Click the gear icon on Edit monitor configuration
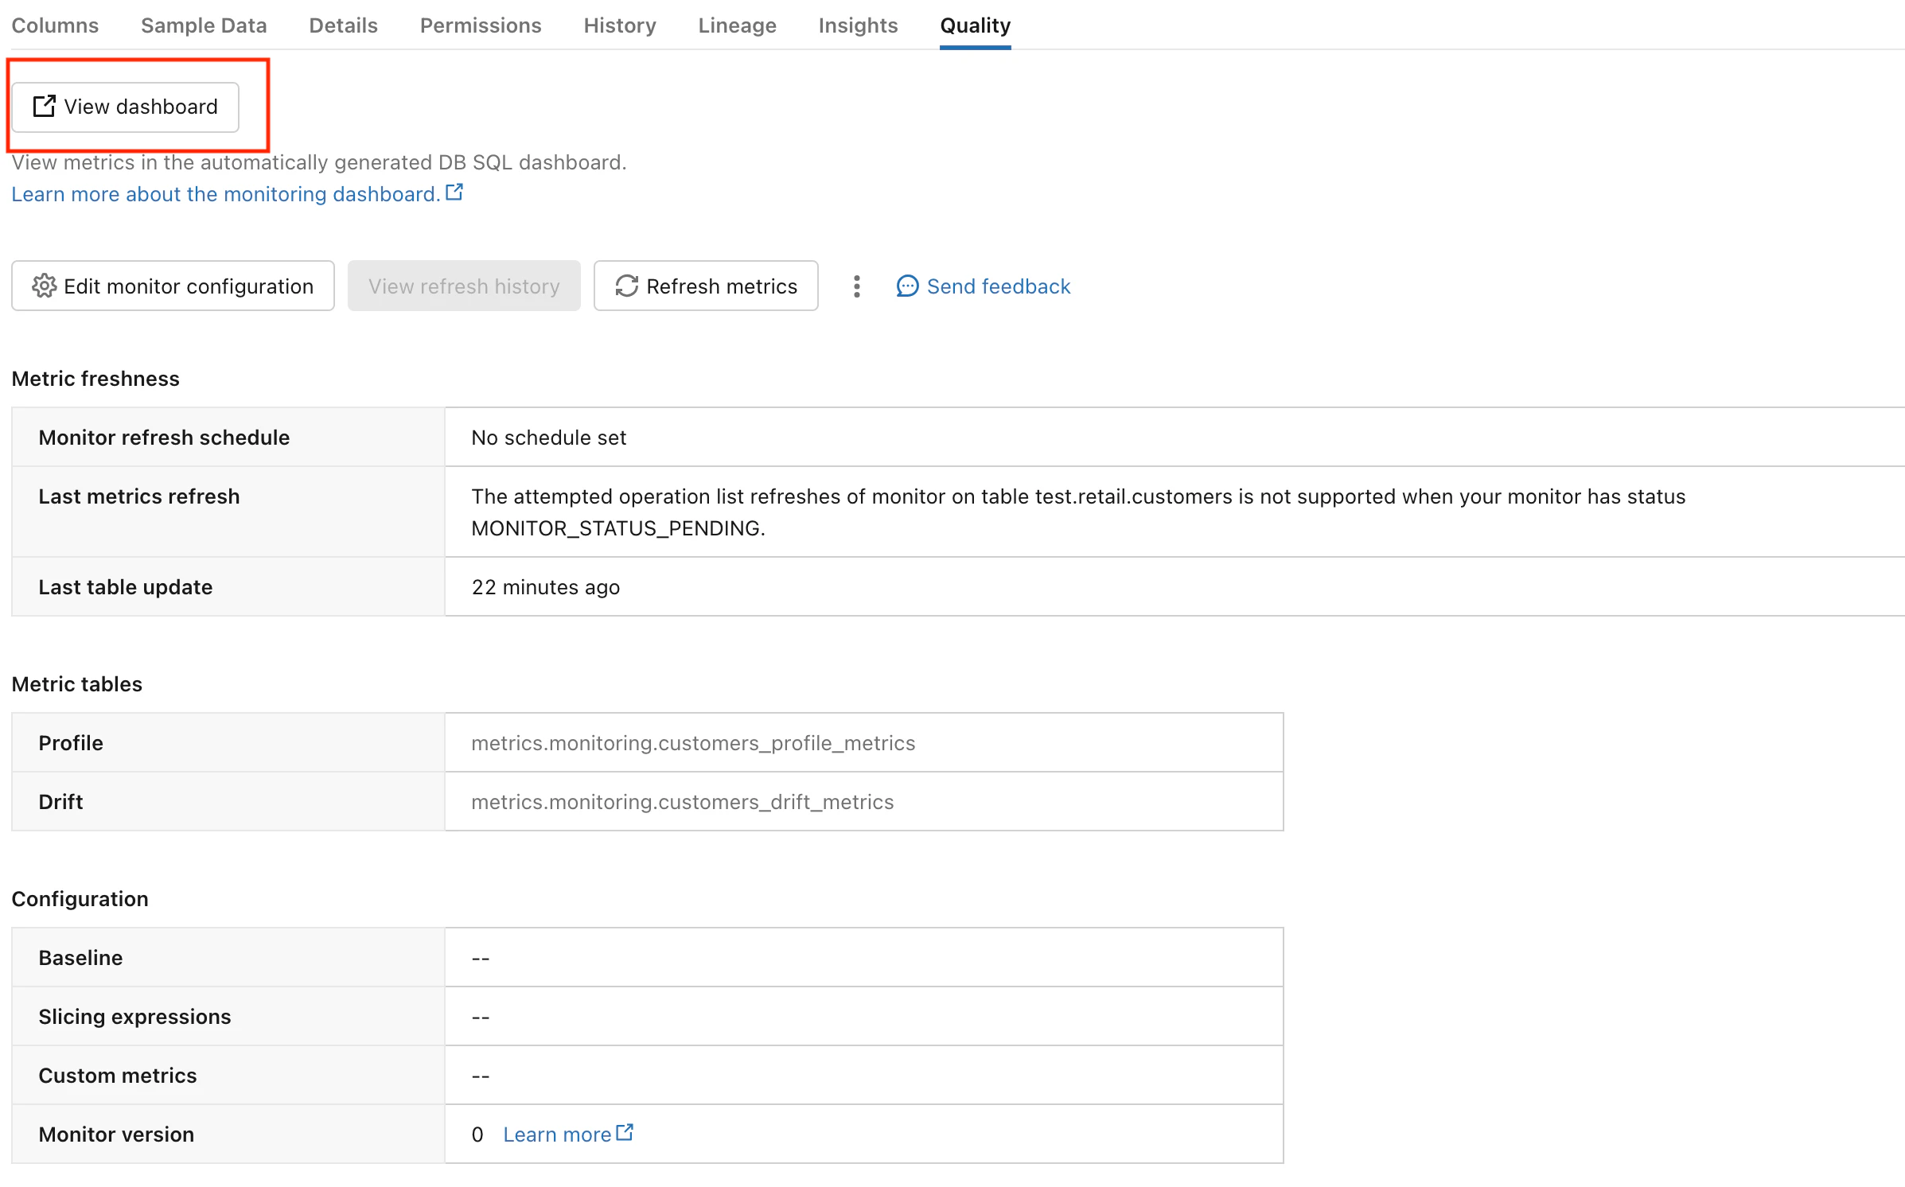The image size is (1905, 1187). (44, 286)
